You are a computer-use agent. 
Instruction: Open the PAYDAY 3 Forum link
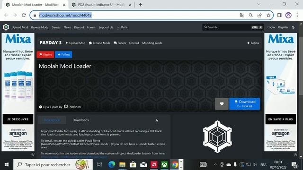pos(120,43)
